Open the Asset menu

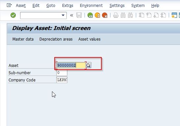[21, 6]
